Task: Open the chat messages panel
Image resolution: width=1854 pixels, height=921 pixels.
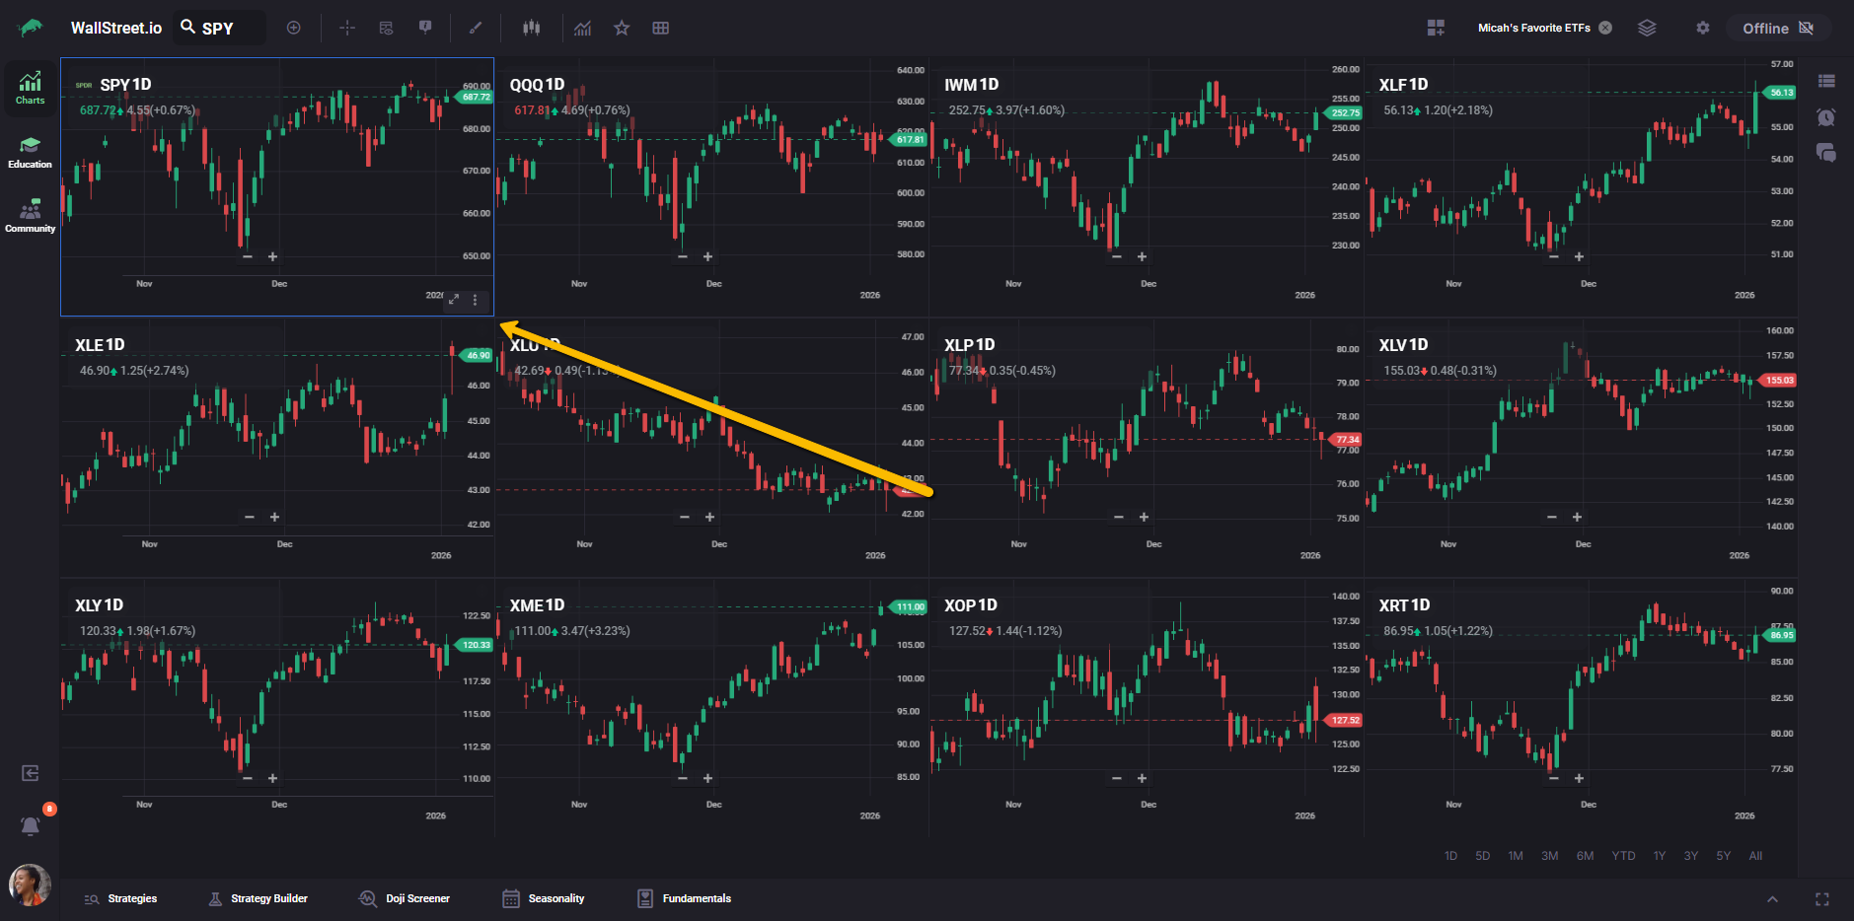Action: click(x=1825, y=153)
